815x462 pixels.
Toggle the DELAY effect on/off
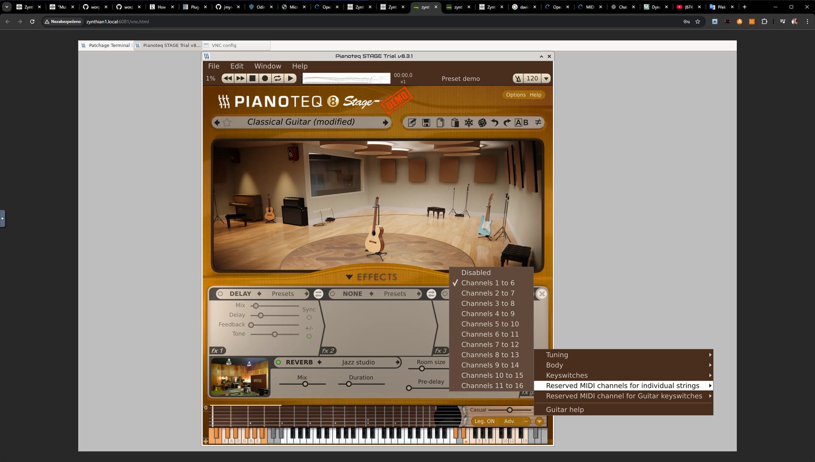coord(220,294)
